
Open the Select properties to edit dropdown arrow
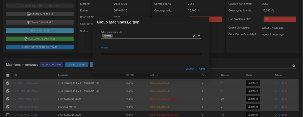click(x=199, y=36)
